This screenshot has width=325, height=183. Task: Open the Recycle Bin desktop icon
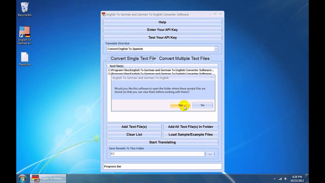pos(25,9)
